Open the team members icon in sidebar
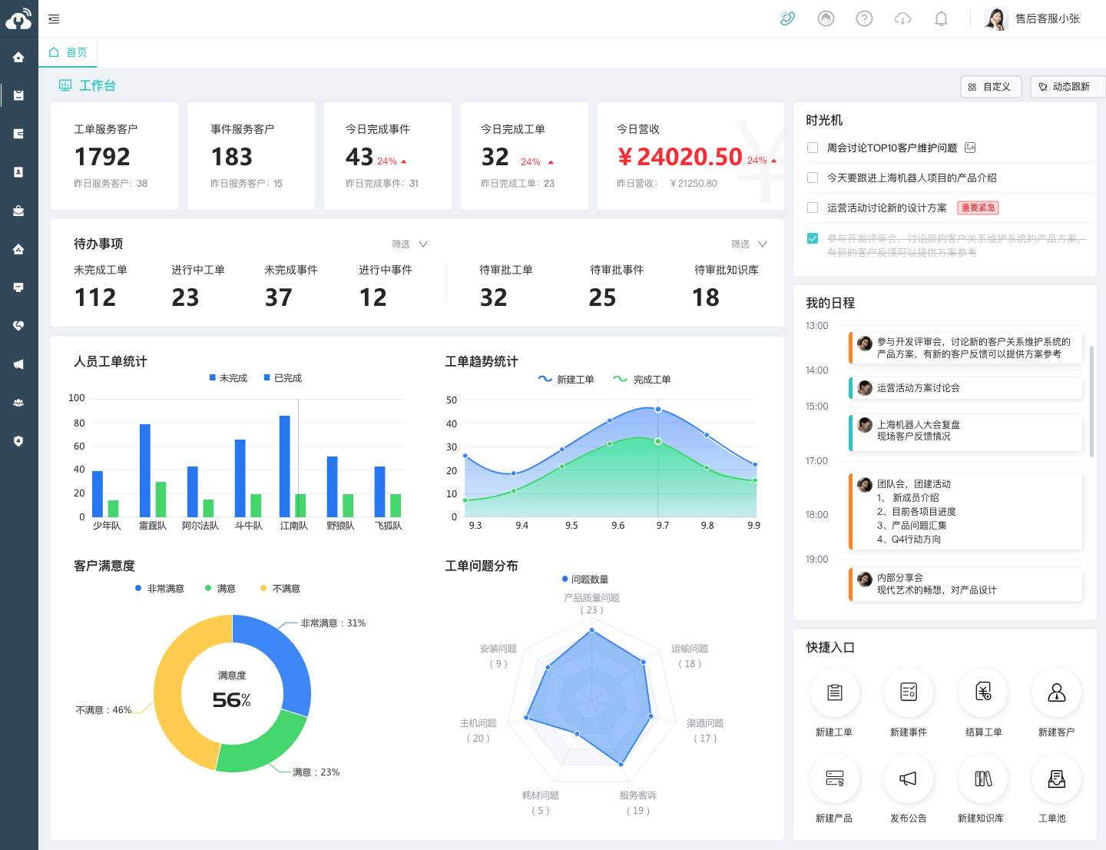Screen dimensions: 1106x850 pyautogui.click(x=18, y=402)
